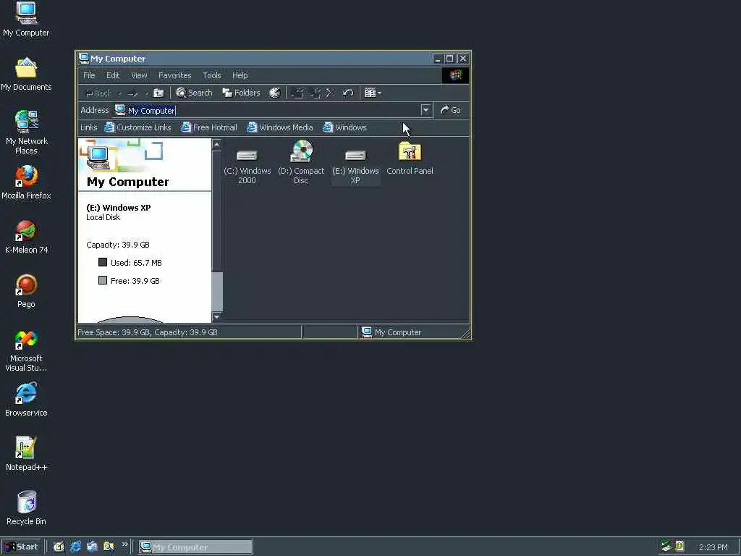Image resolution: width=741 pixels, height=556 pixels.
Task: Click the Start button
Action: 22,547
